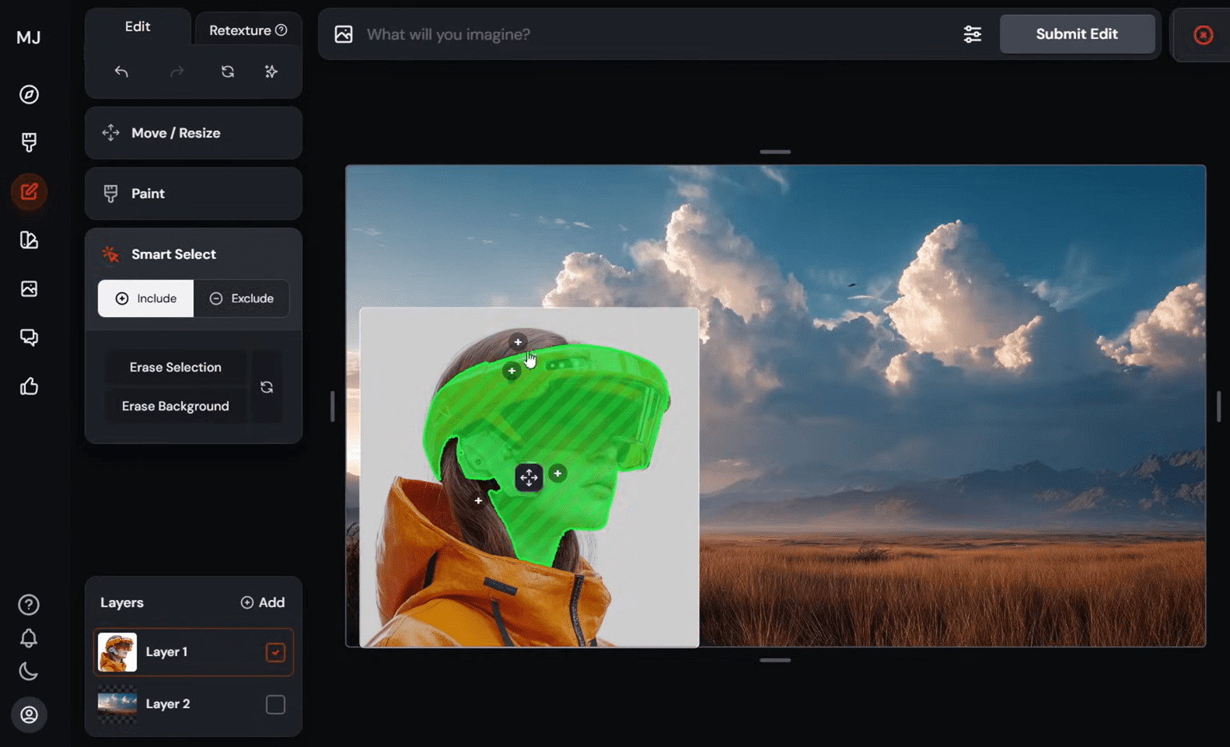
Task: Select the Exclude selection mode
Action: (242, 298)
